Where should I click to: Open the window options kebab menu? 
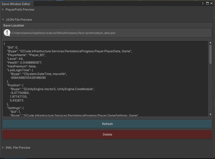pos(203,3)
